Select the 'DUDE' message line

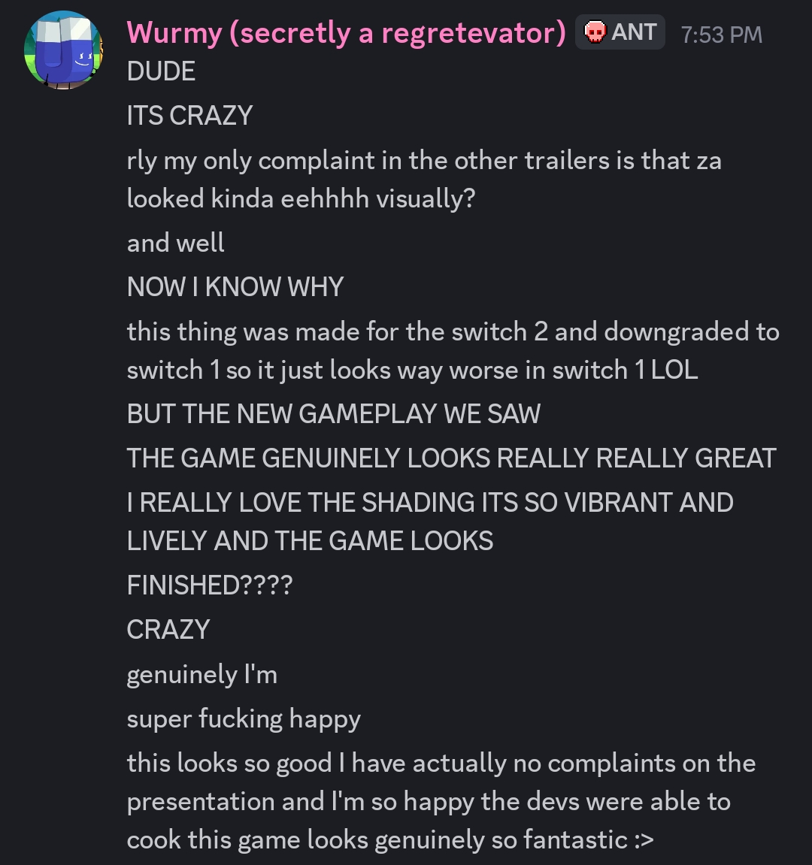point(161,71)
